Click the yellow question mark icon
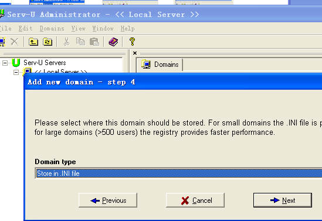The image size is (322, 221). [x=132, y=42]
